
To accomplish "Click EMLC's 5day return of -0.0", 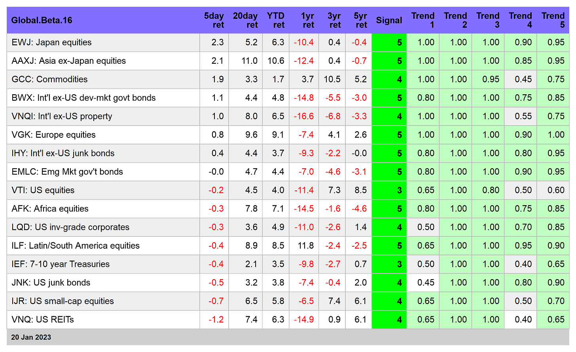I will coord(216,172).
